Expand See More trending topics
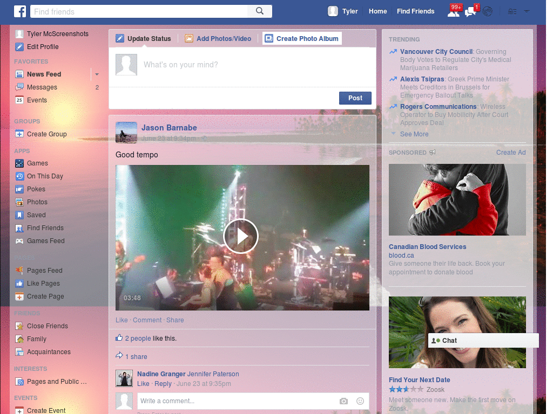 point(414,134)
